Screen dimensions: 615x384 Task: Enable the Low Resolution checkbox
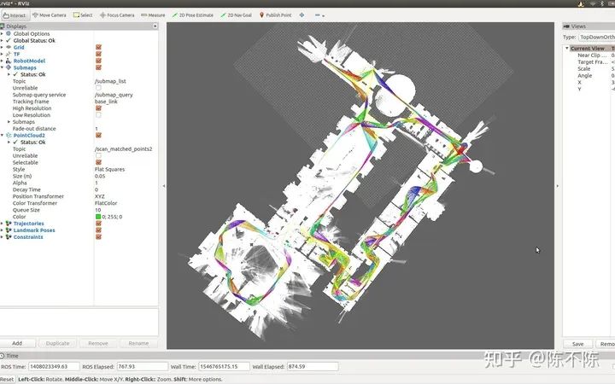pos(98,115)
